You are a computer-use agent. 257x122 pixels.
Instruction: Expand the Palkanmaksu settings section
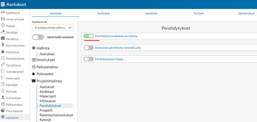click(47, 67)
